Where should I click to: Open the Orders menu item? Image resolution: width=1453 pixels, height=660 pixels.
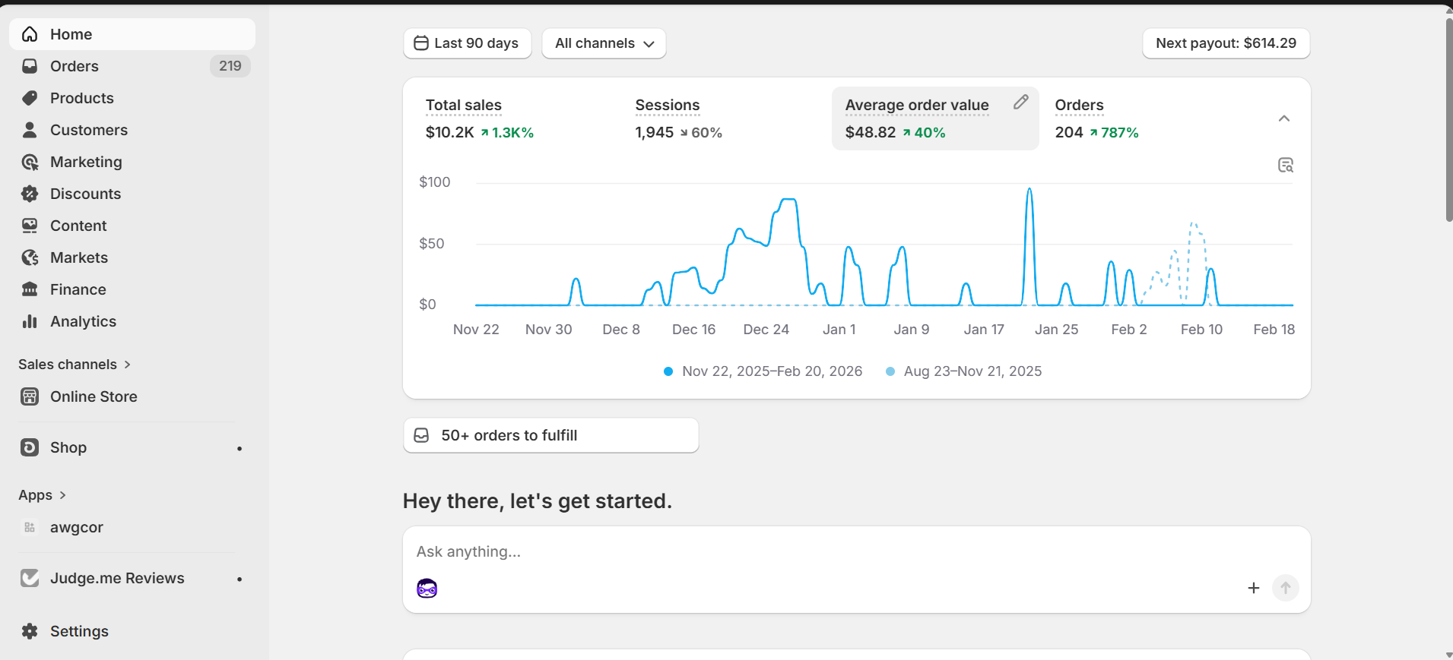(132, 66)
